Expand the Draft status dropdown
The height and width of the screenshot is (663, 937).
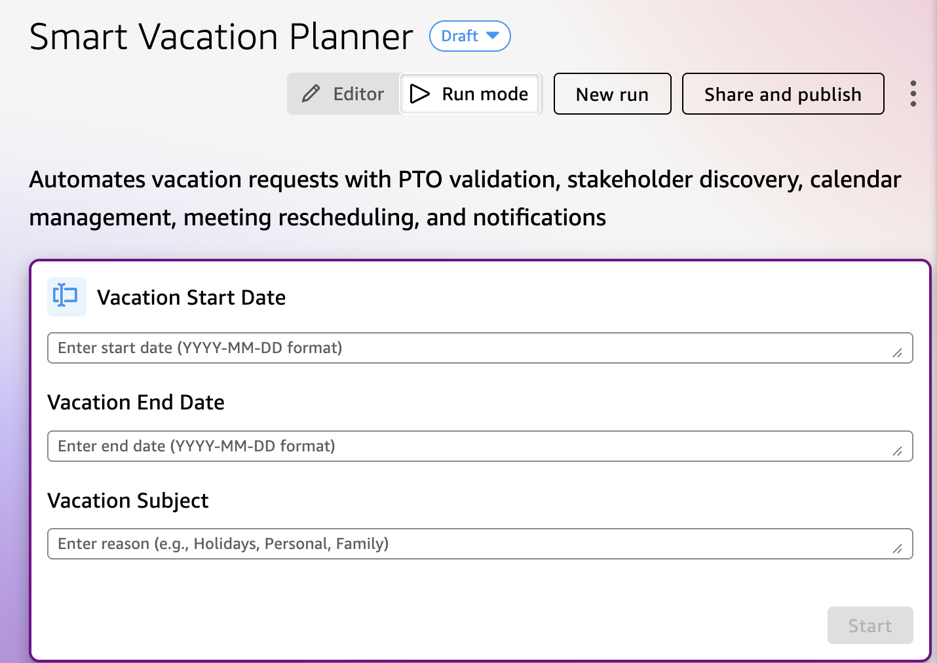click(x=469, y=36)
